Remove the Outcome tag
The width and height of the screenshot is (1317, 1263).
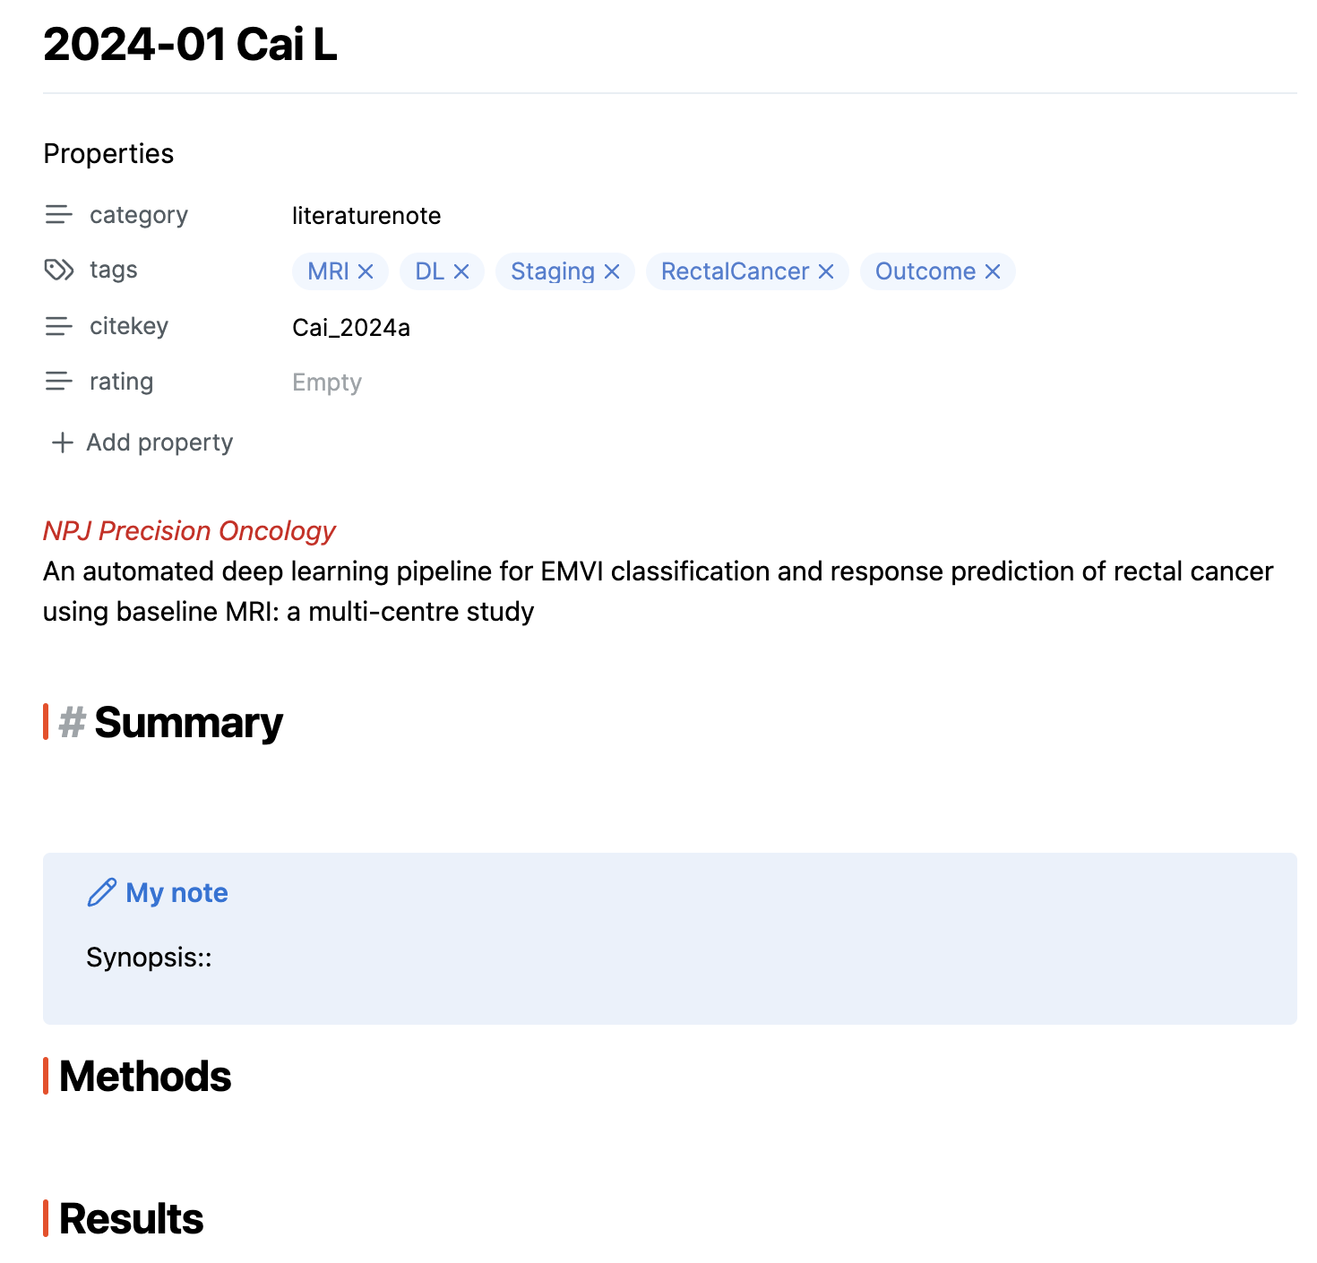pos(993,271)
